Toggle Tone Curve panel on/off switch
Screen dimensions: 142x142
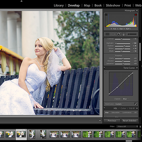(104, 68)
